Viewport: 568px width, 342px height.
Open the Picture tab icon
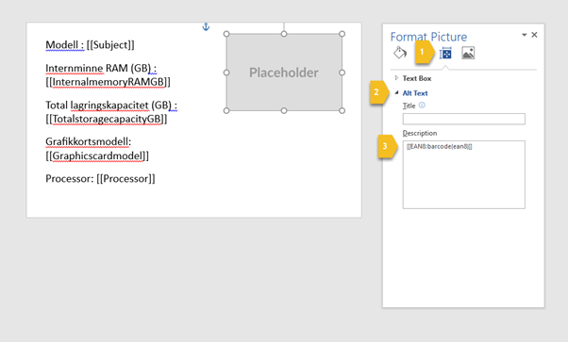(x=468, y=53)
